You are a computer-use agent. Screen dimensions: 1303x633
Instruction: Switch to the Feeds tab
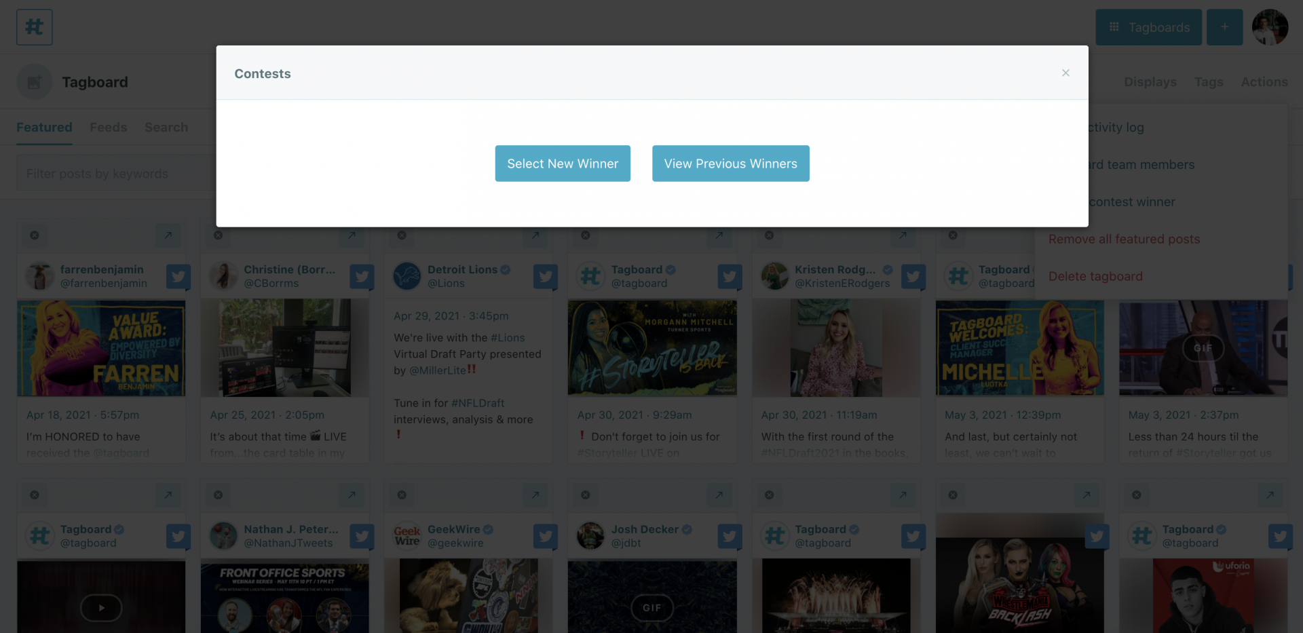(108, 127)
